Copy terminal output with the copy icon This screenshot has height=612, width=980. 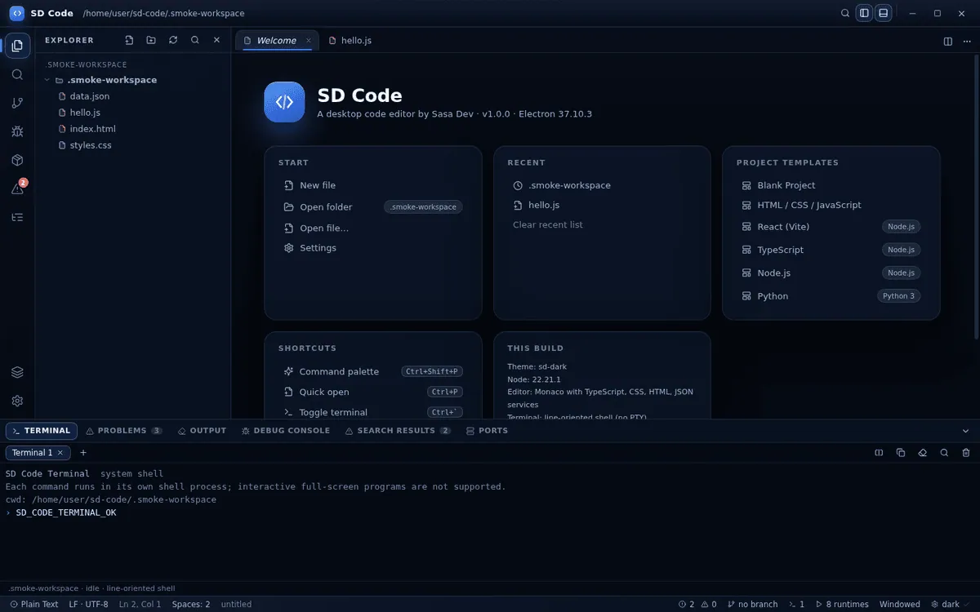(901, 453)
